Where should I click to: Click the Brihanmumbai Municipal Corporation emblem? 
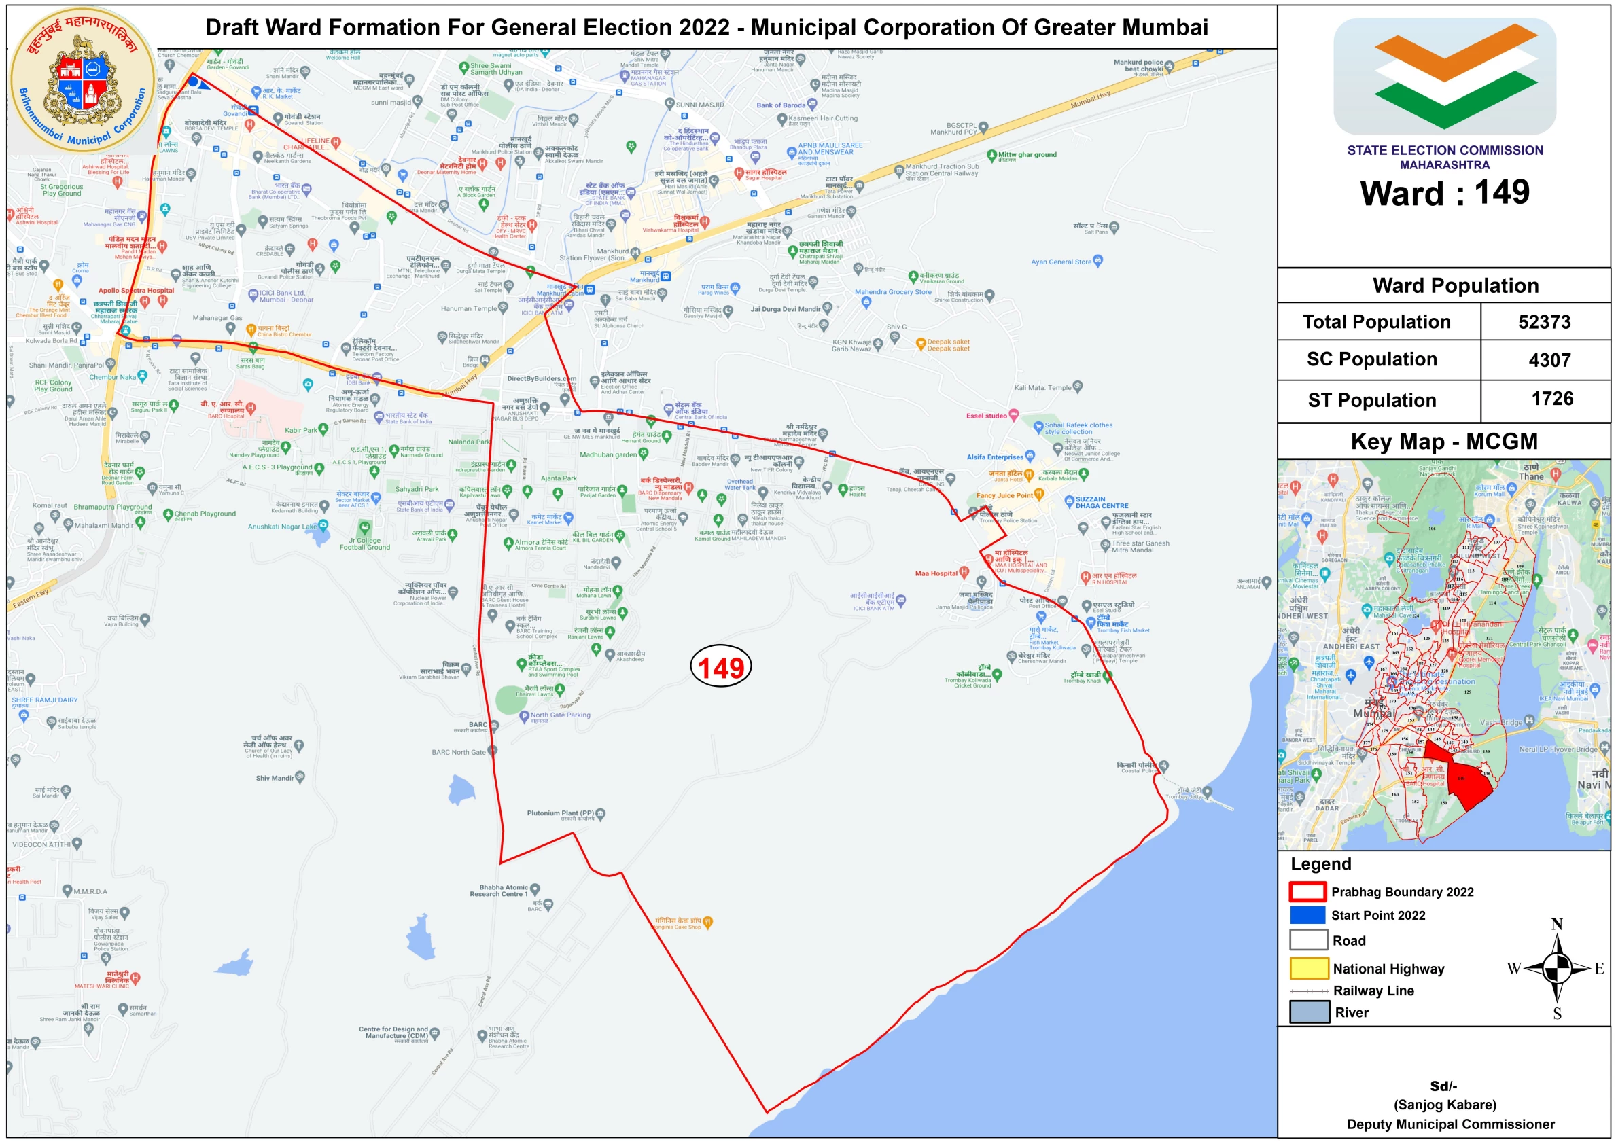[x=82, y=79]
